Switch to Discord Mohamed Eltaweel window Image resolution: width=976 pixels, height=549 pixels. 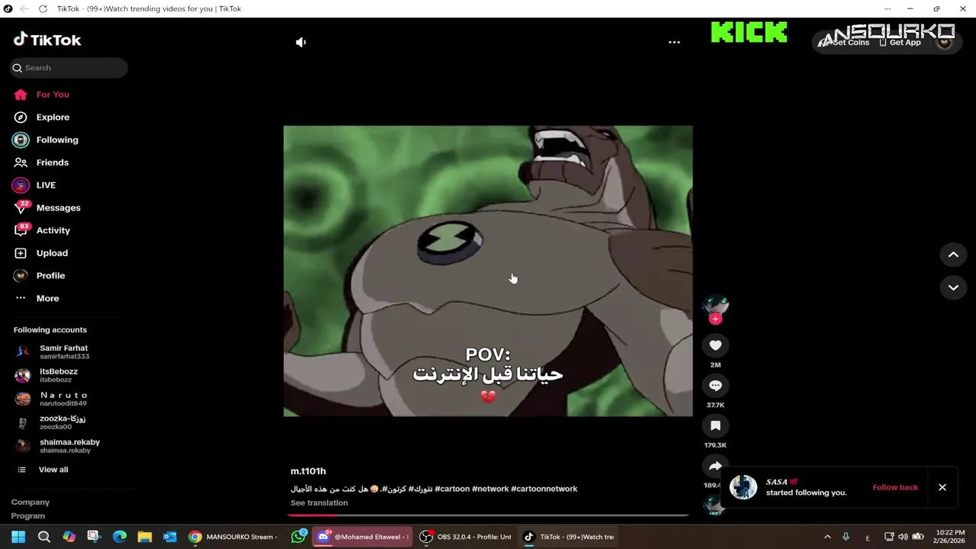[363, 537]
